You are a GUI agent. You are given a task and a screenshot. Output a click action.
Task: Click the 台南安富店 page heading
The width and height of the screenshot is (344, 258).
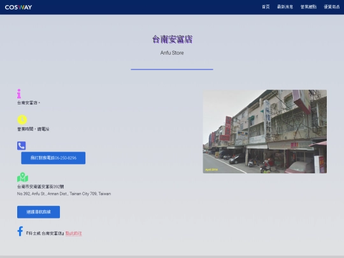click(172, 39)
